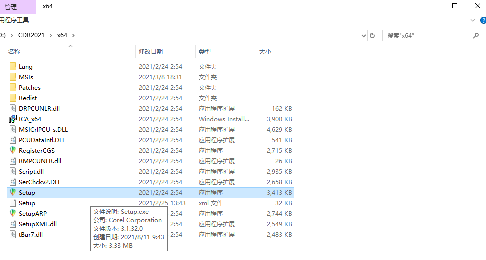Open the address bar history dropdown
Viewport: 486px width, 260px height.
[364, 36]
